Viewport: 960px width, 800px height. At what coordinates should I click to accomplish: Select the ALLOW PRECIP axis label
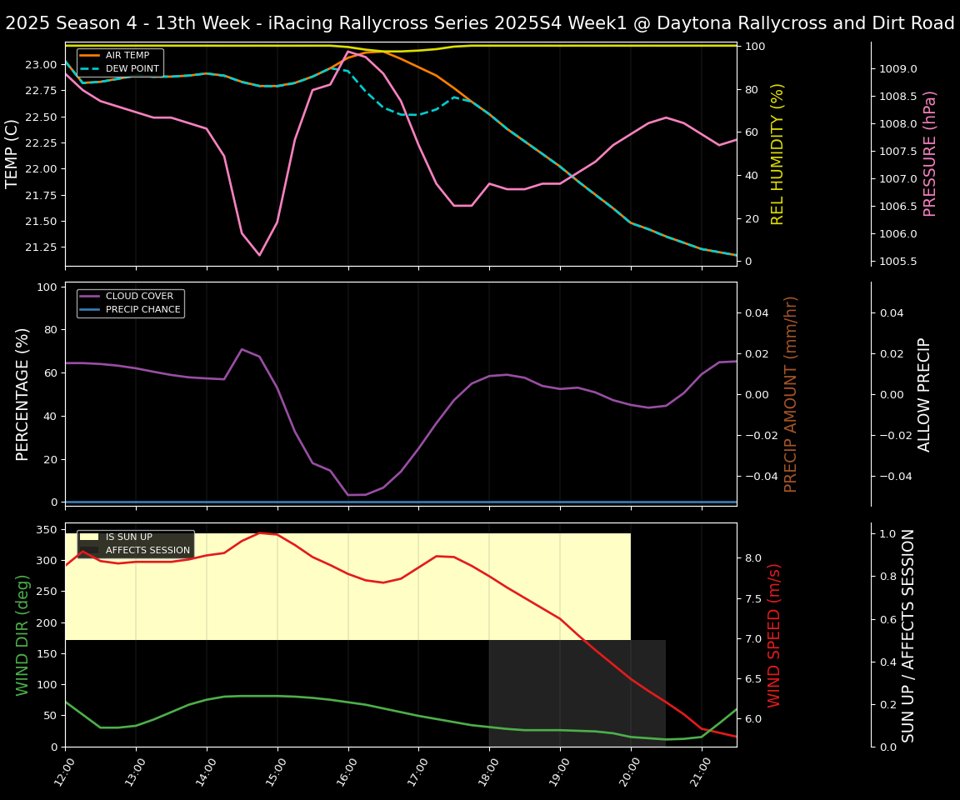pyautogui.click(x=925, y=392)
